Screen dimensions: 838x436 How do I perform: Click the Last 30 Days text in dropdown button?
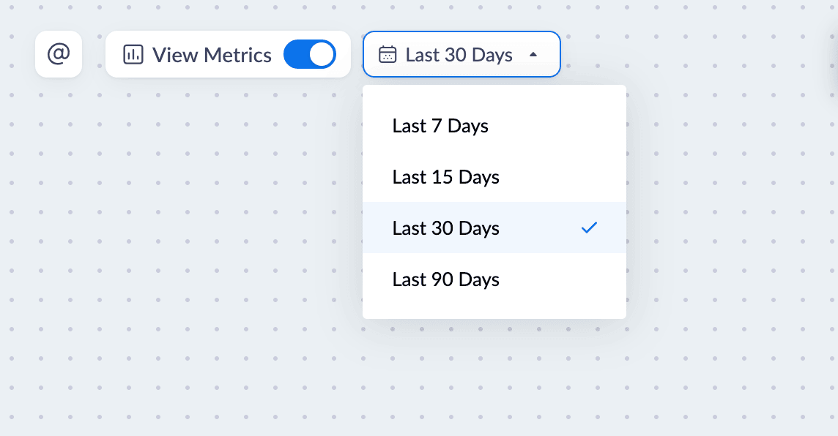[x=459, y=54]
